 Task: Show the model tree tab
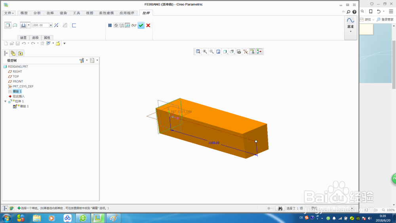tap(6, 53)
